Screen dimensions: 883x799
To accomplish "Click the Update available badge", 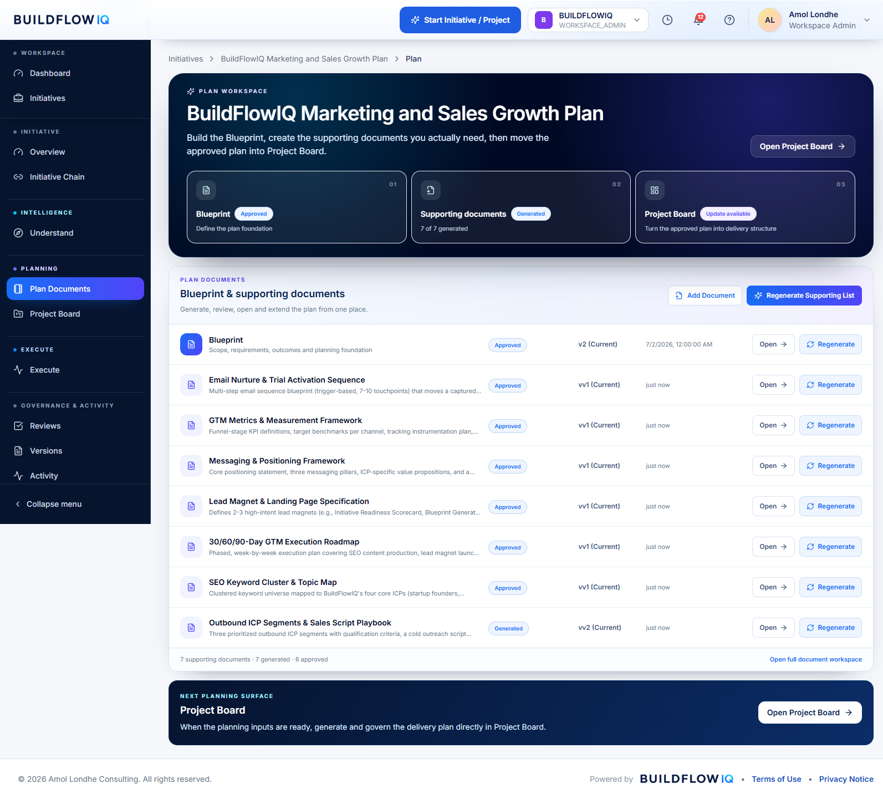I will (728, 214).
